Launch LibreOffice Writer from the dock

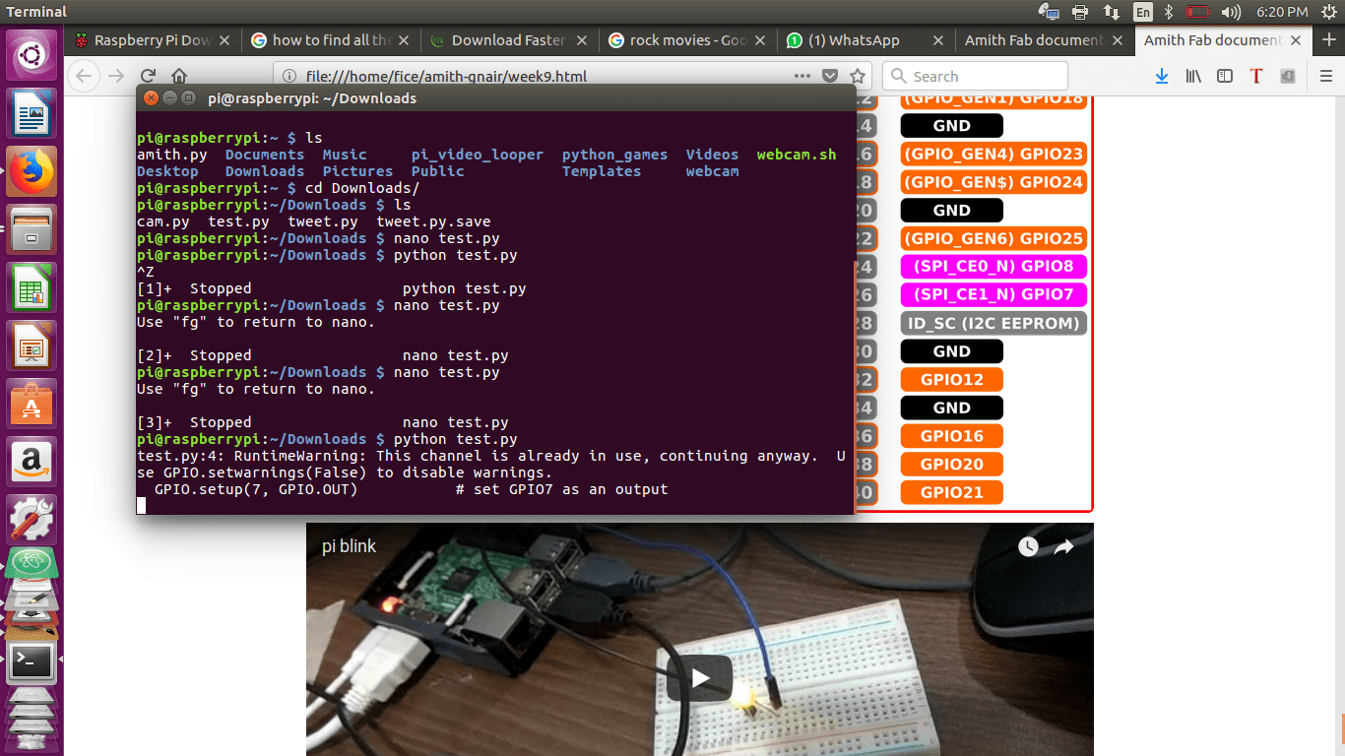pos(32,113)
